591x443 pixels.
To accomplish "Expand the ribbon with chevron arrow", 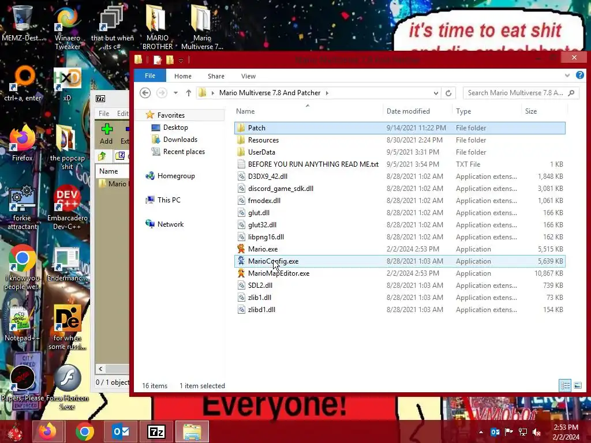I will pos(567,76).
